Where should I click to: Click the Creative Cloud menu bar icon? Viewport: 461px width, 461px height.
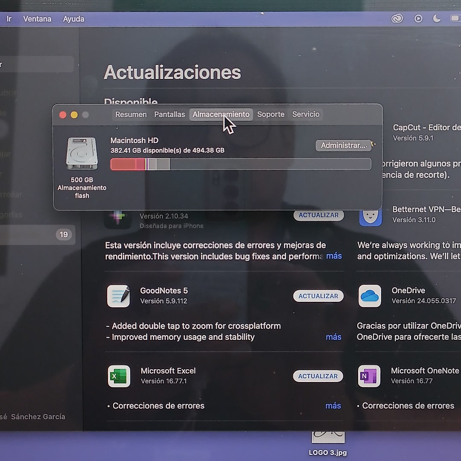(397, 19)
